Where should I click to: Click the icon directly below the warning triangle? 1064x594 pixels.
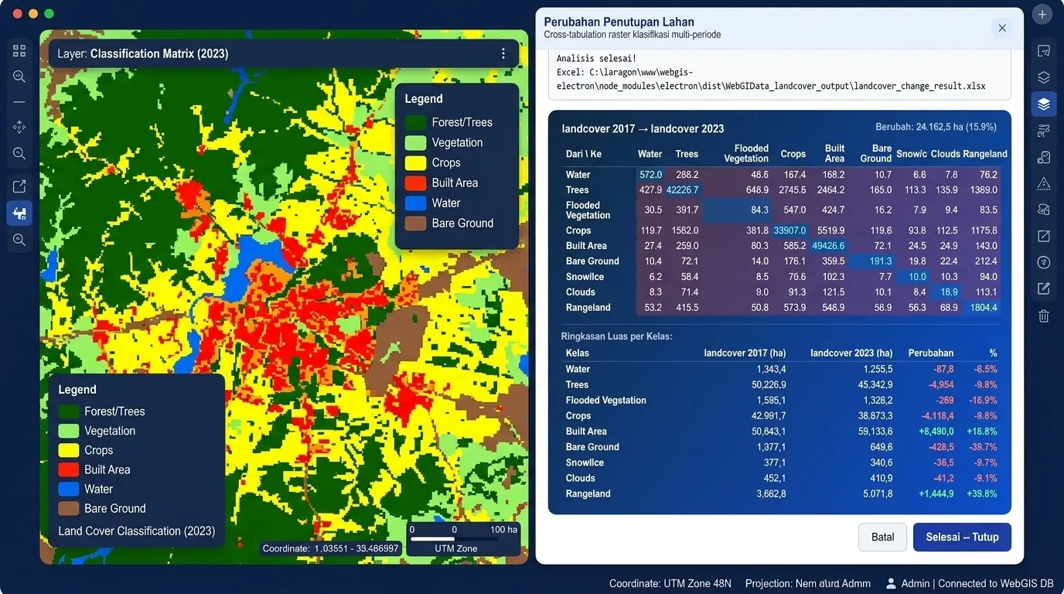pyautogui.click(x=1044, y=210)
